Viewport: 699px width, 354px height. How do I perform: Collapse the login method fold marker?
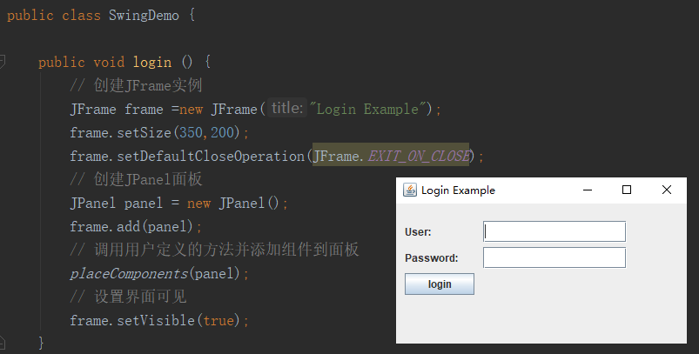pyautogui.click(x=3, y=63)
